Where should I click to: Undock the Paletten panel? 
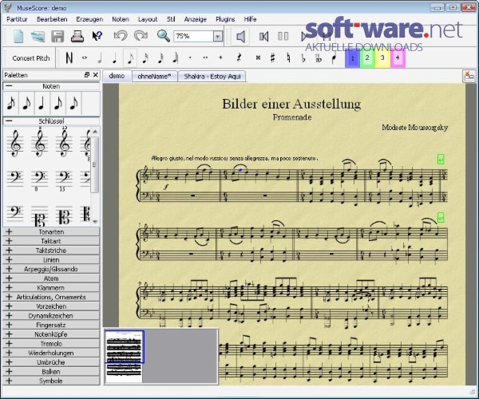(87, 75)
